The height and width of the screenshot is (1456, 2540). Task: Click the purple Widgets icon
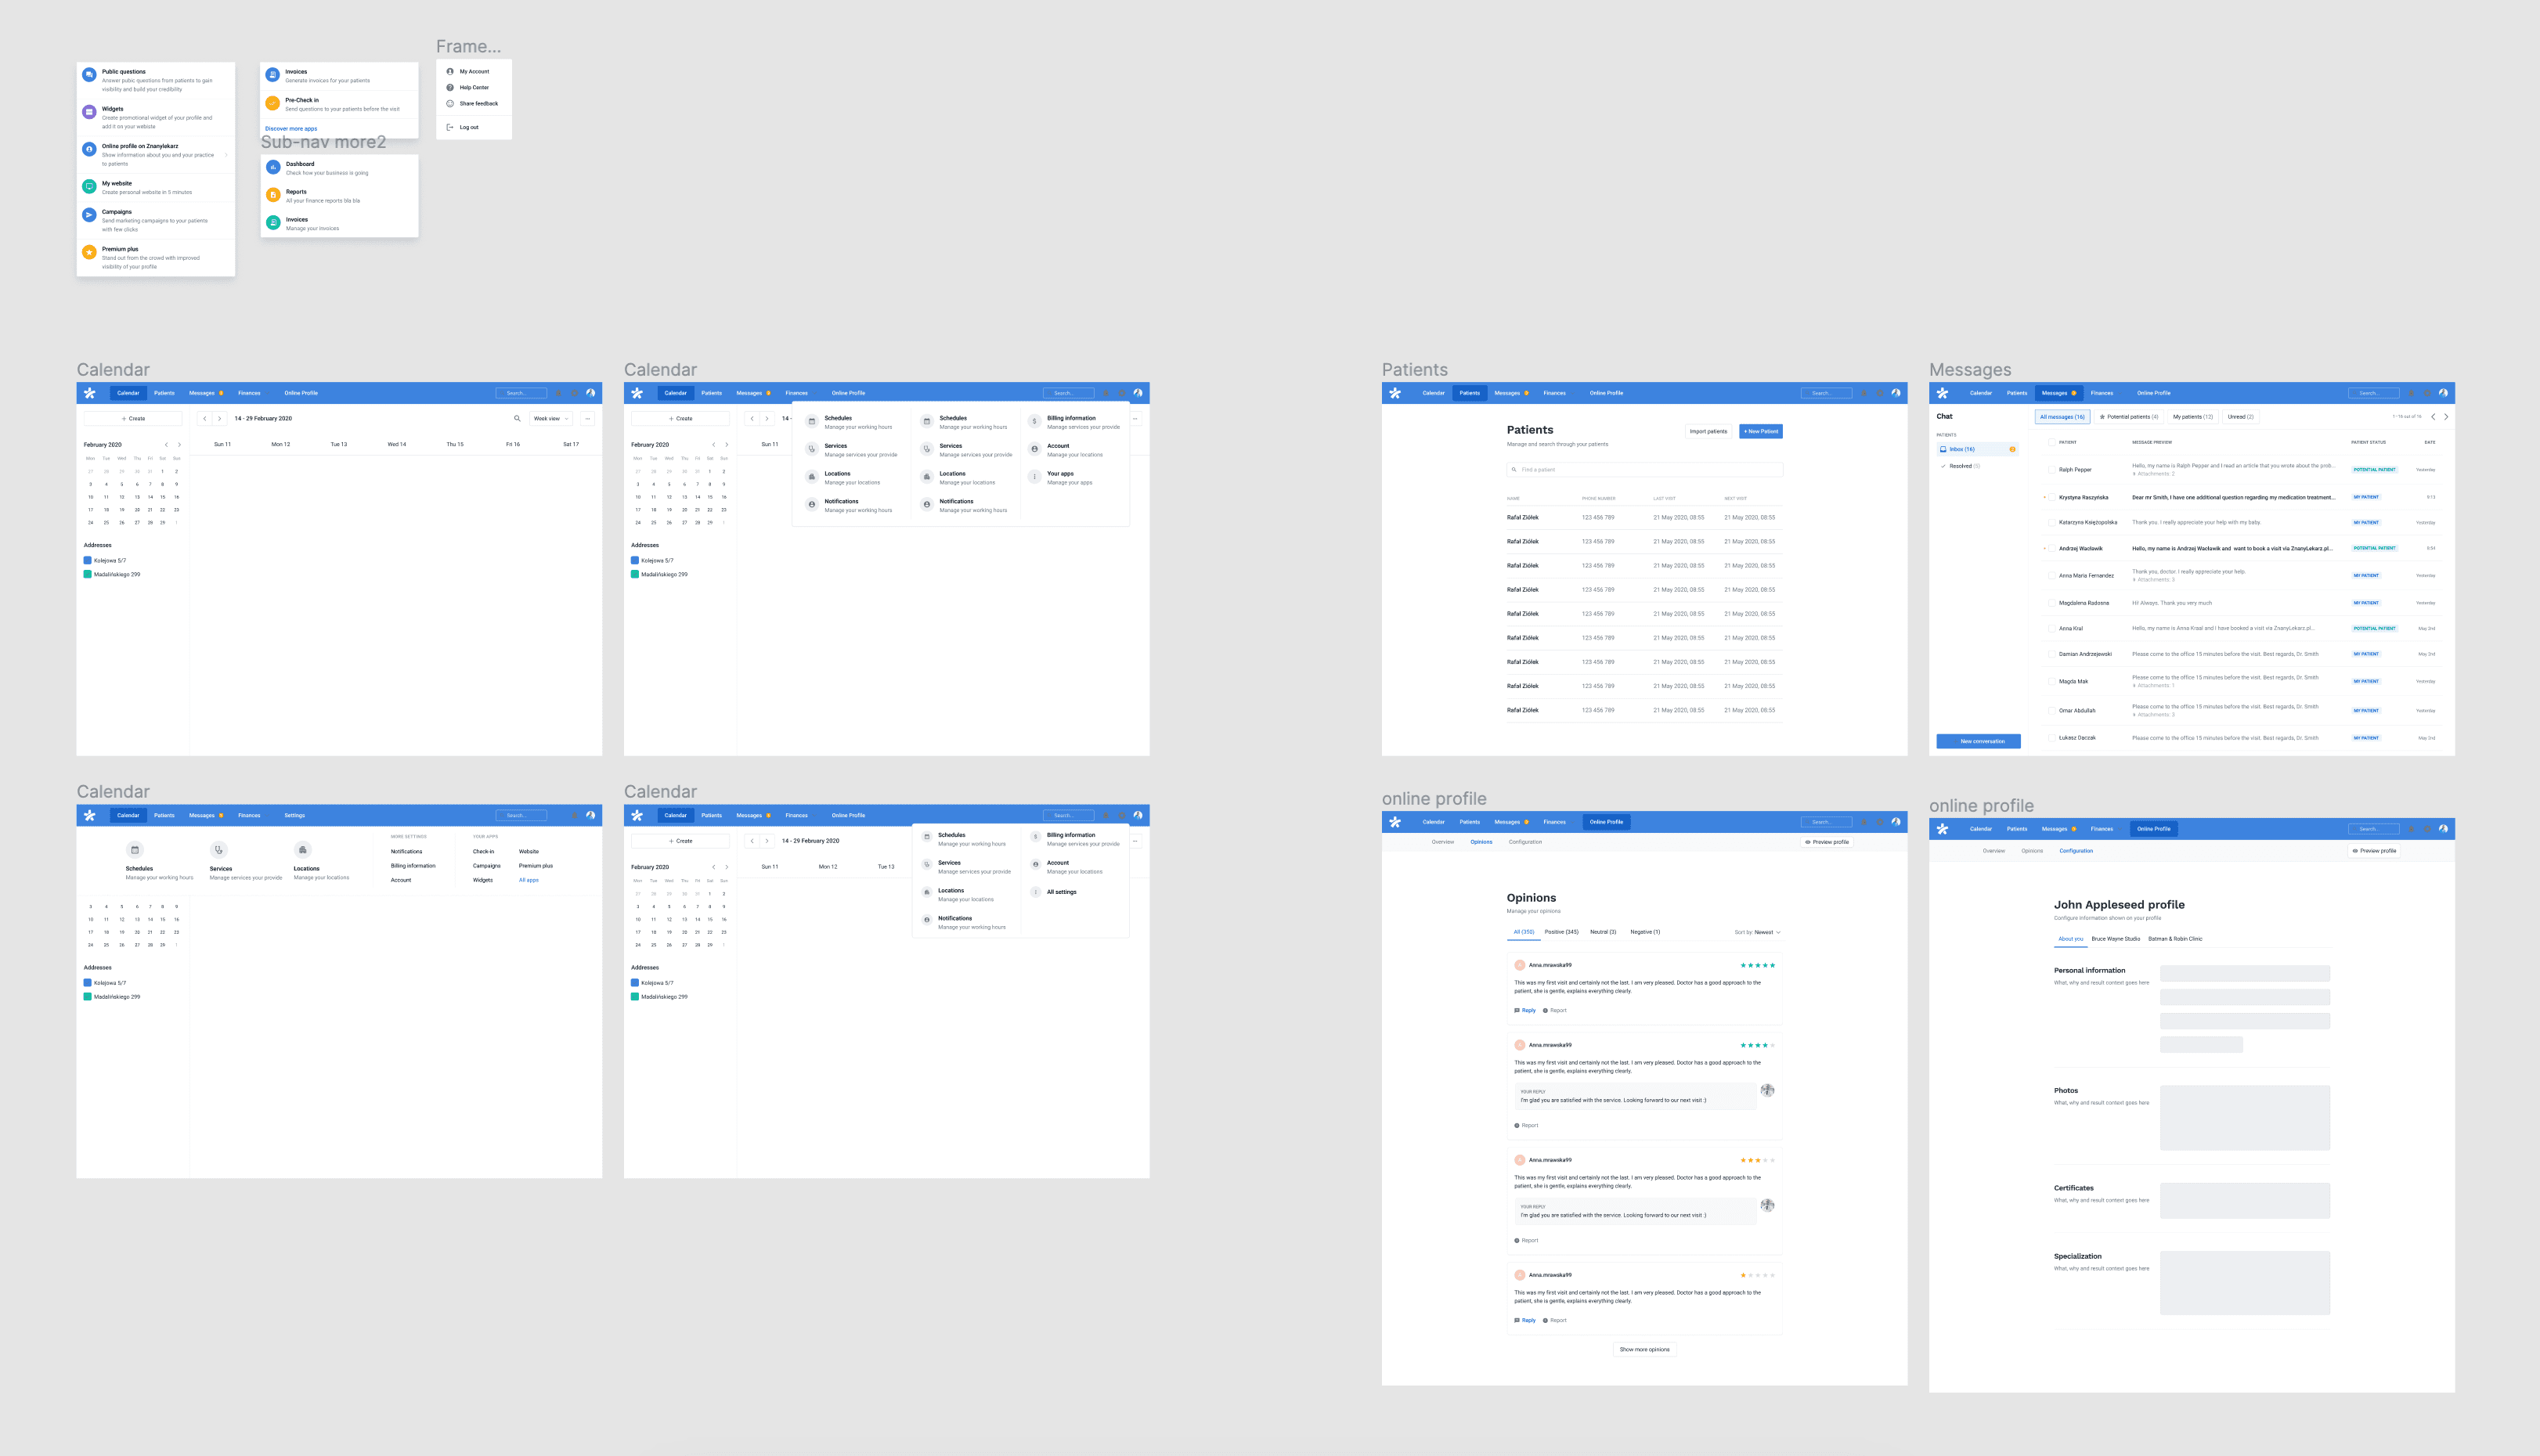pos(89,112)
